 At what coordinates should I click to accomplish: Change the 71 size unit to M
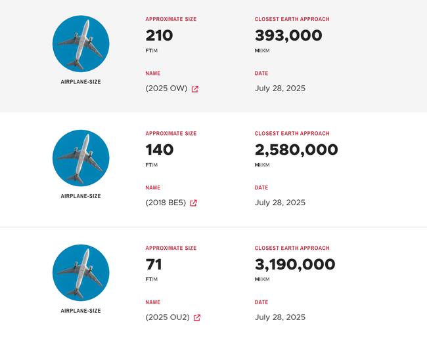coord(156,279)
